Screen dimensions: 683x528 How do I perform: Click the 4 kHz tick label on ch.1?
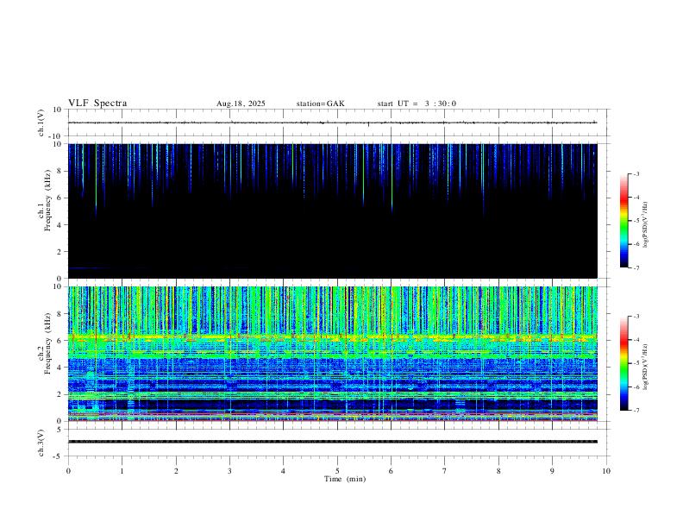click(x=59, y=224)
